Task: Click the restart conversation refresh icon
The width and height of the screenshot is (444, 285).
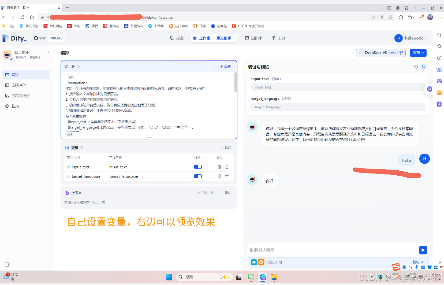Action: click(x=416, y=67)
